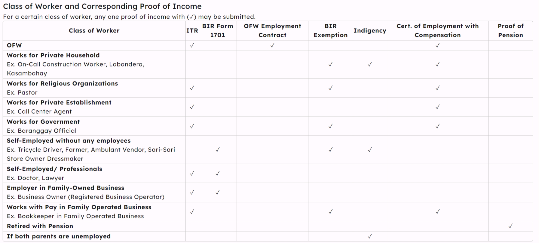Image resolution: width=539 pixels, height=243 pixels.
Task: Click Cert. of Employment checkmark for Government row
Action: (x=438, y=126)
